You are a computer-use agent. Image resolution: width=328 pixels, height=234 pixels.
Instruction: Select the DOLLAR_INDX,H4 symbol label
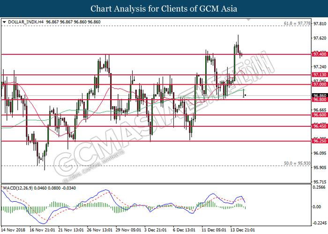25,22
